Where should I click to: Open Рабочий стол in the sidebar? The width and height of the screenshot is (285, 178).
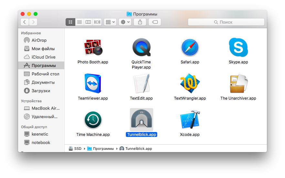(41, 74)
